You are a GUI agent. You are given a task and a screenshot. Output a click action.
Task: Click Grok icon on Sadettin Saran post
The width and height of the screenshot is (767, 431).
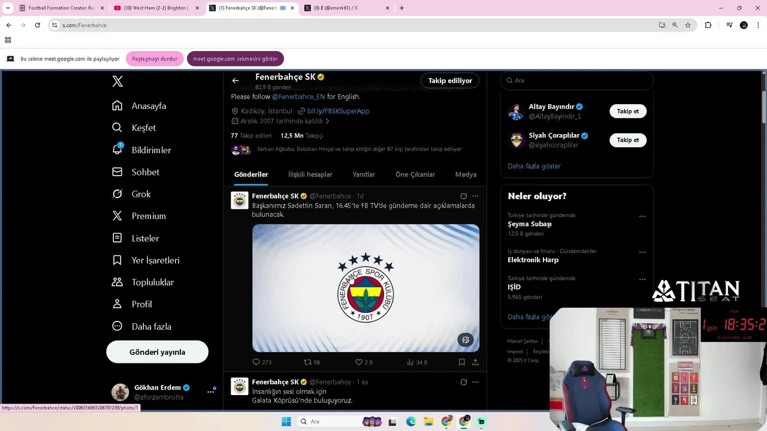pos(463,196)
